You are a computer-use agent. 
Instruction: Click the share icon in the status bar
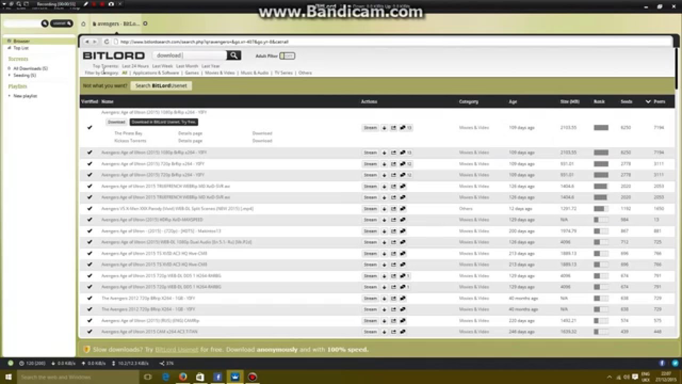pos(161,363)
